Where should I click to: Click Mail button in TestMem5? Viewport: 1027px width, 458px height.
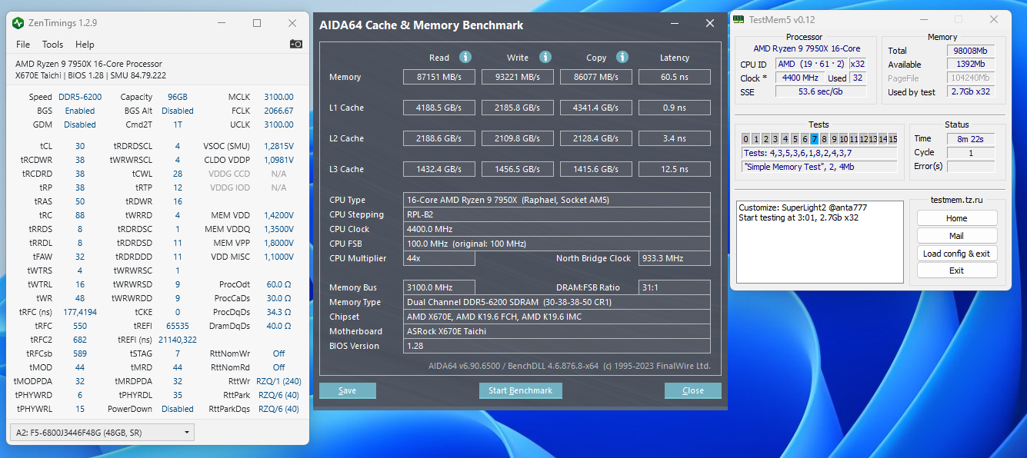957,236
